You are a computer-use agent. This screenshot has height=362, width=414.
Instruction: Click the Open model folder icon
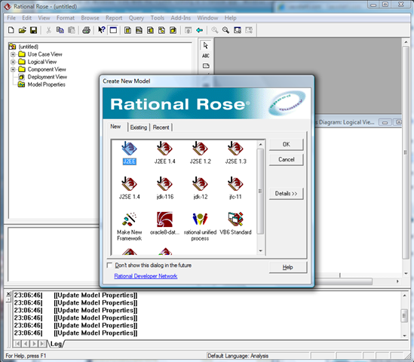coord(23,30)
